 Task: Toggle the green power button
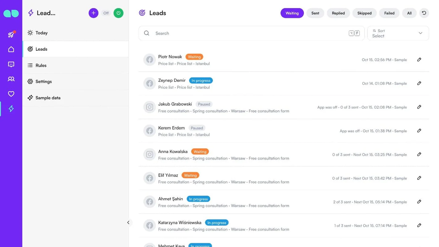[x=118, y=13]
